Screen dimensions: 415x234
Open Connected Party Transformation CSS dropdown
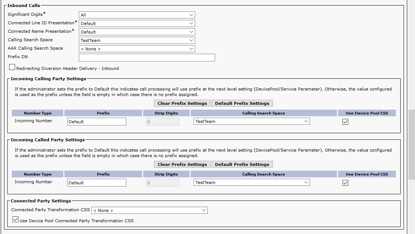[x=150, y=210]
